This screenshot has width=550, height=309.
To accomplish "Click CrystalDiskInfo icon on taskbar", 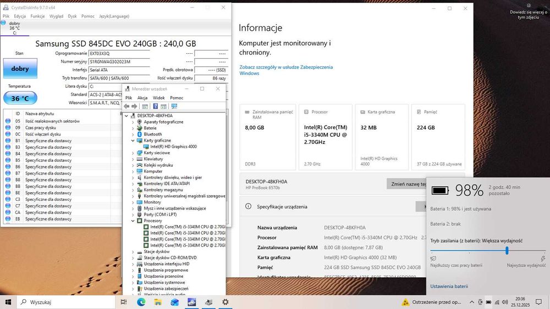I will point(191,302).
